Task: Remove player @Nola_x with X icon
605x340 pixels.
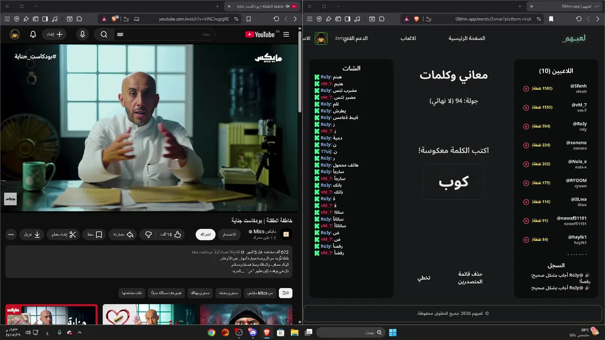Action: pyautogui.click(x=526, y=164)
